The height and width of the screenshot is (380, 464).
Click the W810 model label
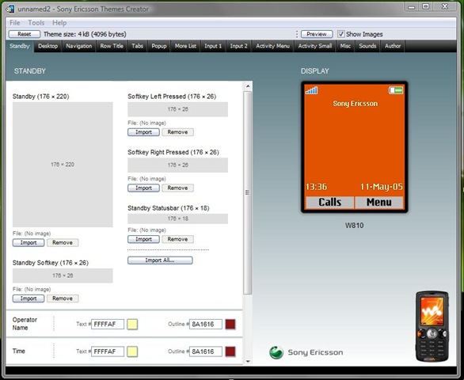[354, 226]
